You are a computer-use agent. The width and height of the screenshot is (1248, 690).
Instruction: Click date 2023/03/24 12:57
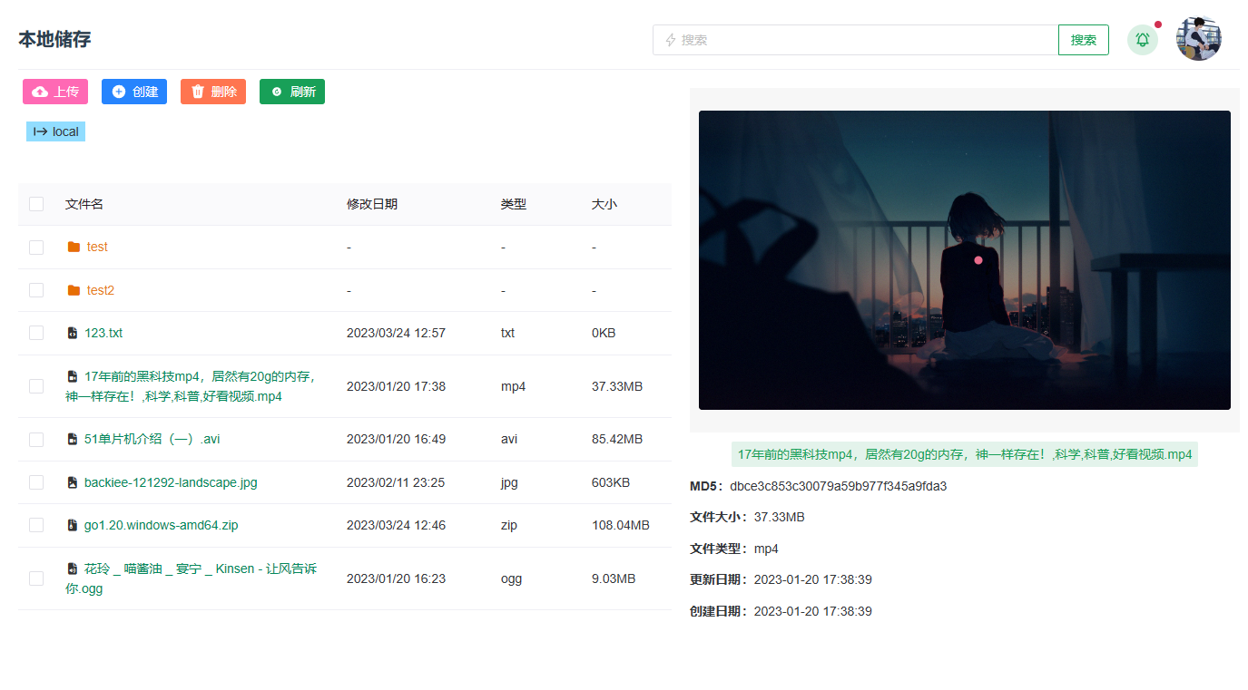click(x=396, y=333)
